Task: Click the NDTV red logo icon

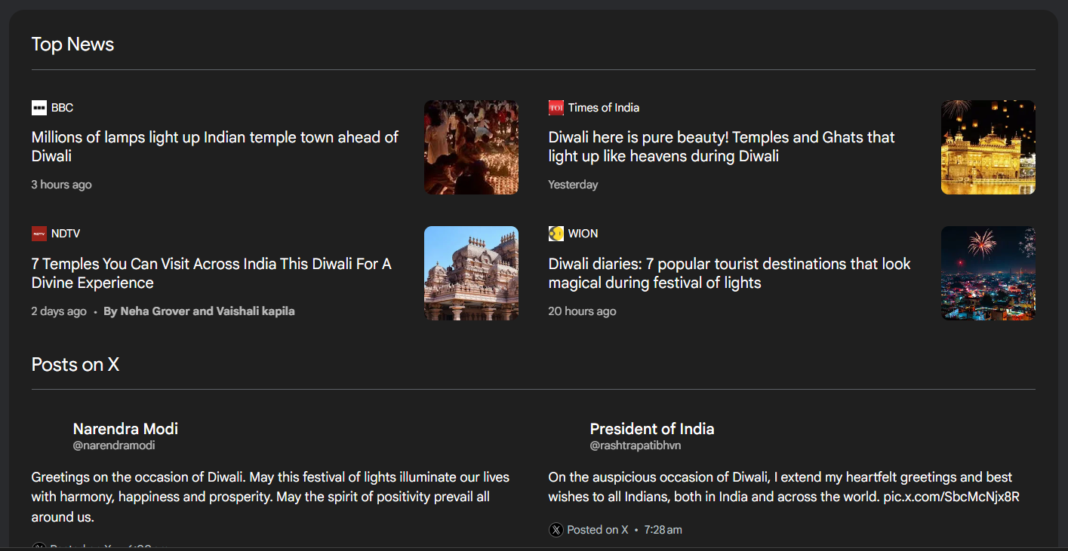Action: (39, 234)
